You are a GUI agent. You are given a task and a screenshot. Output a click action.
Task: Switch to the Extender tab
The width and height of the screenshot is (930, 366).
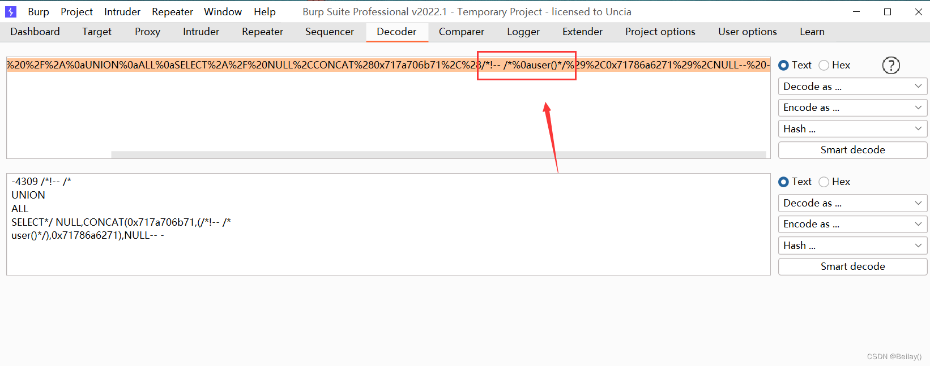[x=582, y=32]
